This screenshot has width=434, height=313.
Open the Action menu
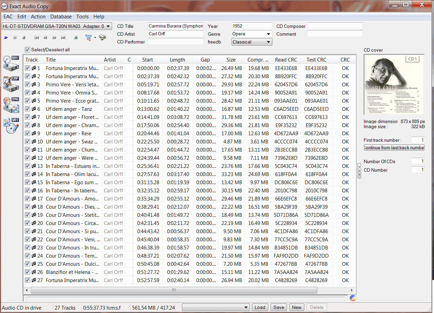[x=38, y=16]
